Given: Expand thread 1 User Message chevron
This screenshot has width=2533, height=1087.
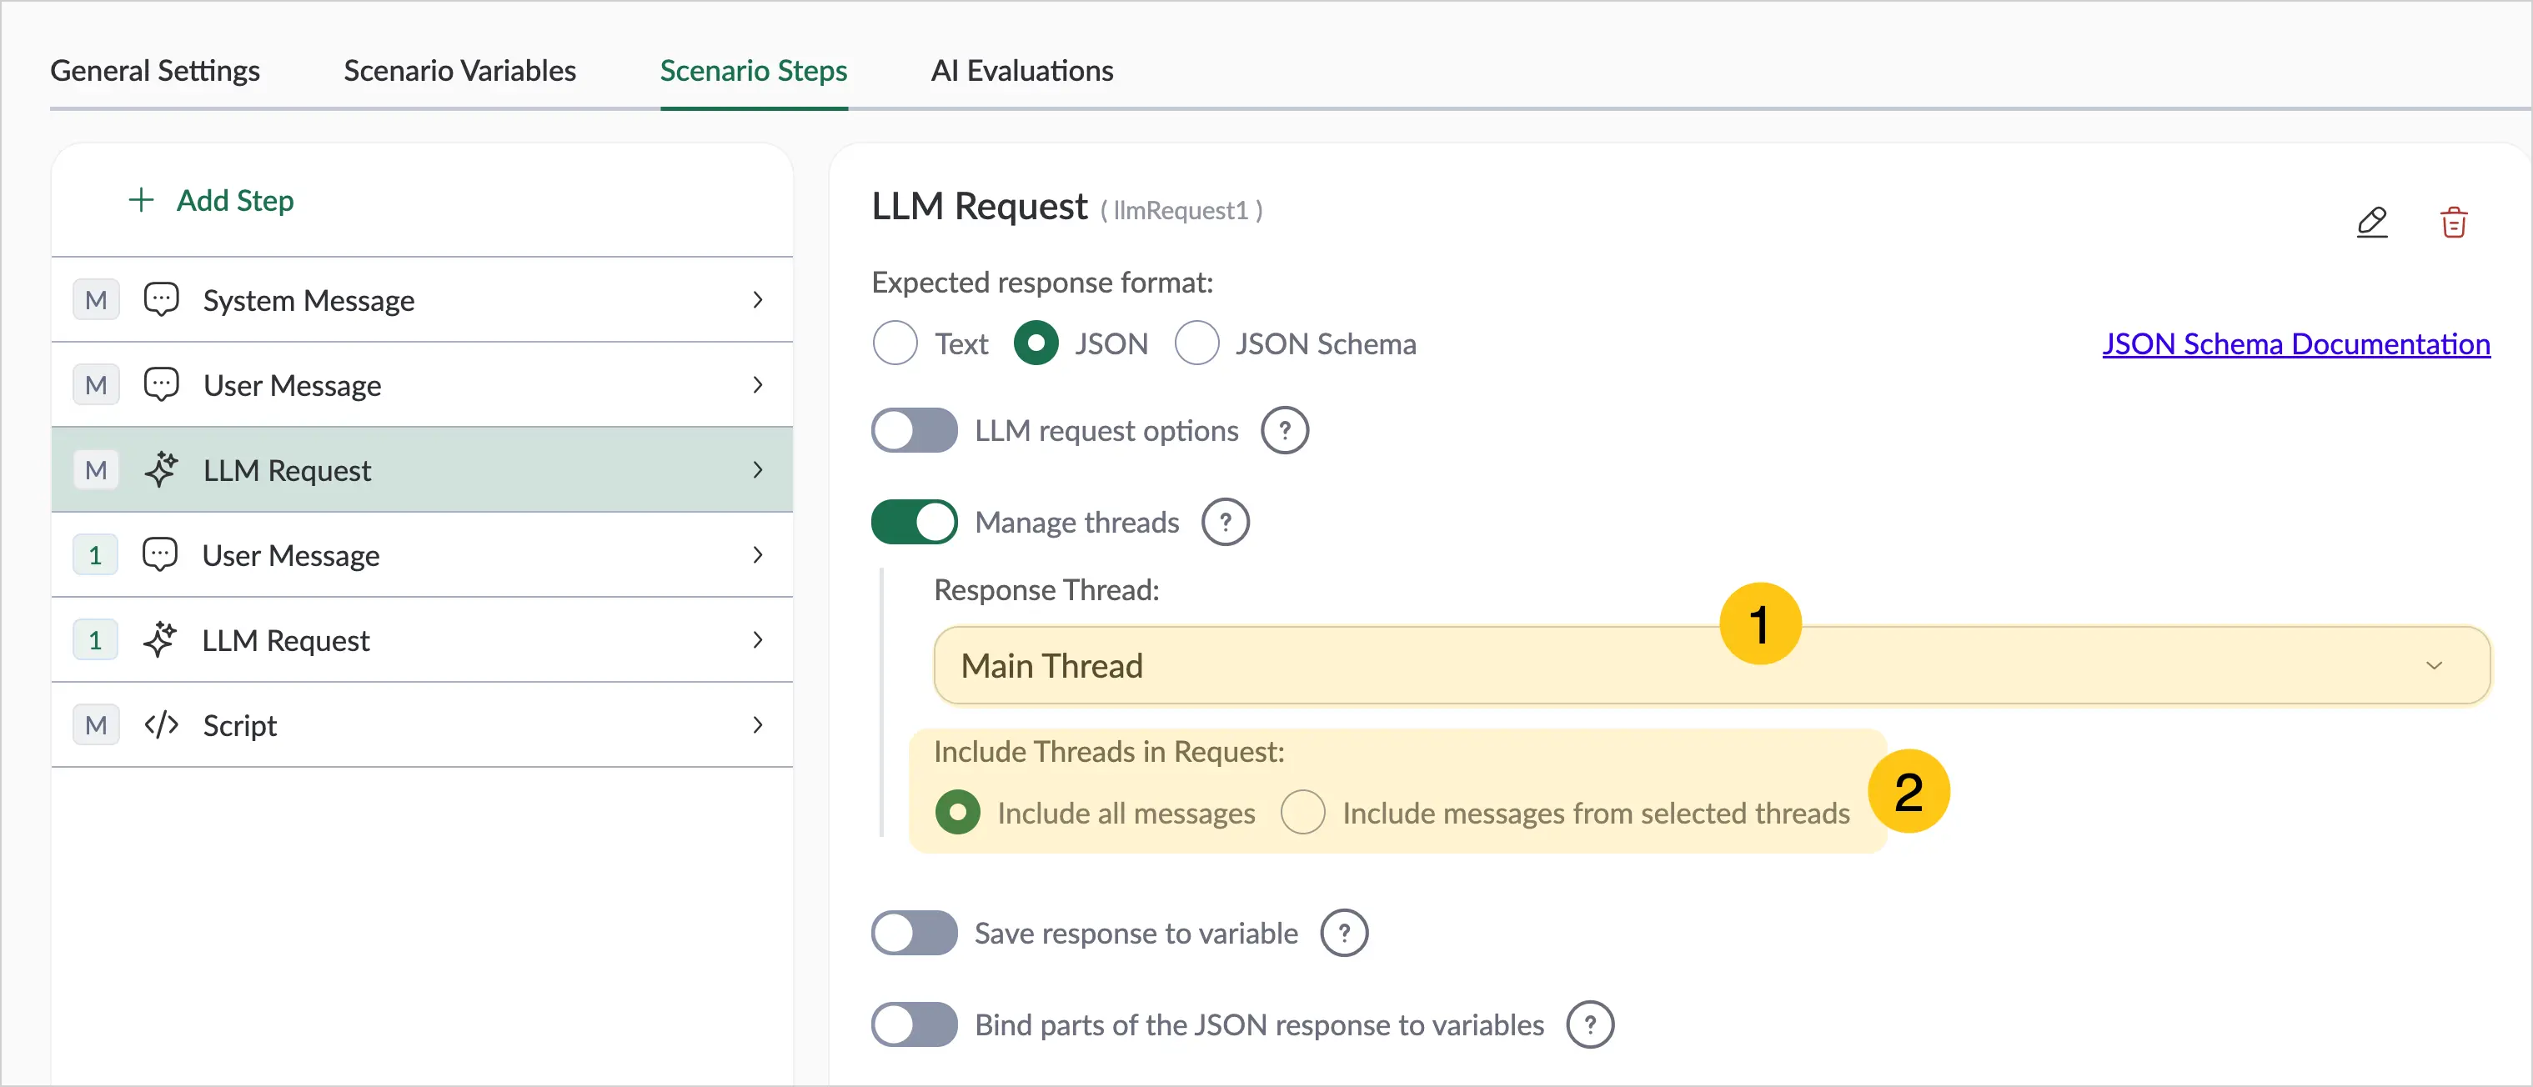Looking at the screenshot, I should click(x=757, y=555).
